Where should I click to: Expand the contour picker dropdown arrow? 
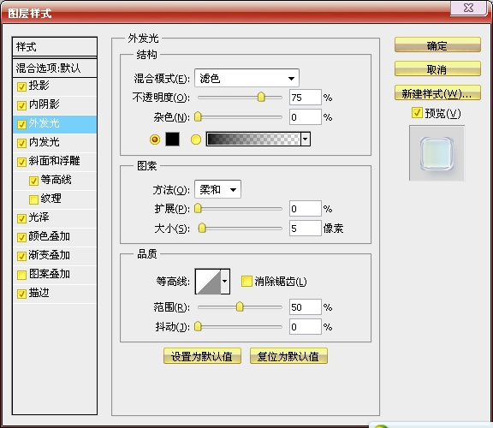point(225,282)
